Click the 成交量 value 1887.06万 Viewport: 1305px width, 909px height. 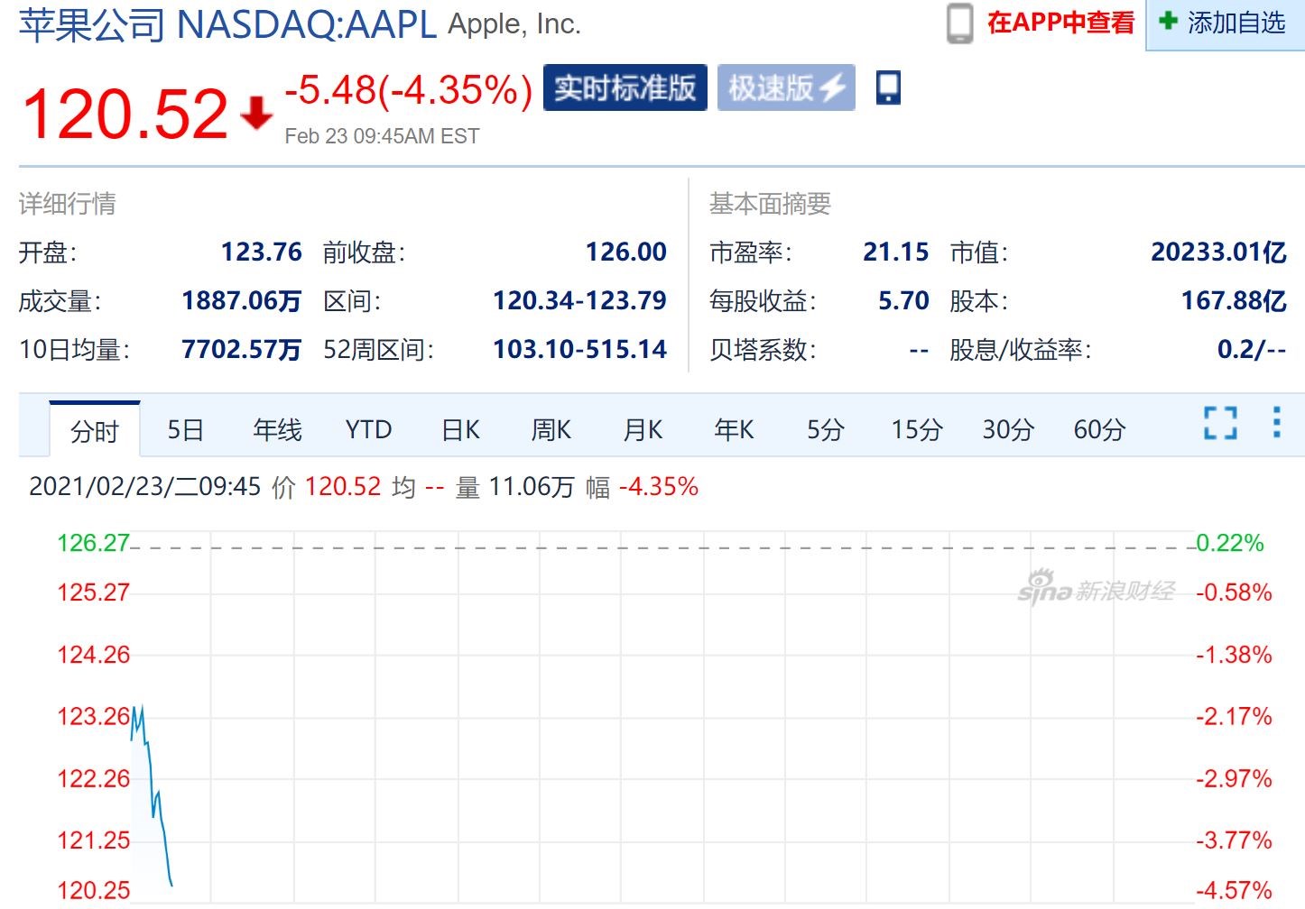click(242, 300)
